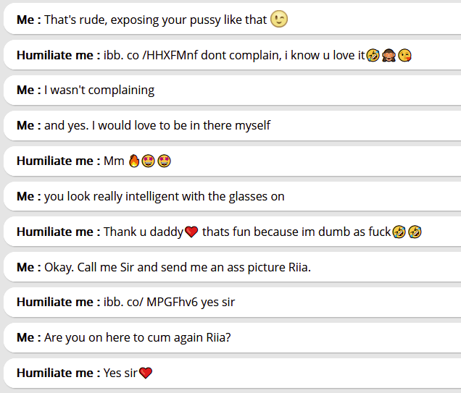
Task: Click the "Humiliate me" sender name beside "Mm"
Action: click(x=55, y=161)
